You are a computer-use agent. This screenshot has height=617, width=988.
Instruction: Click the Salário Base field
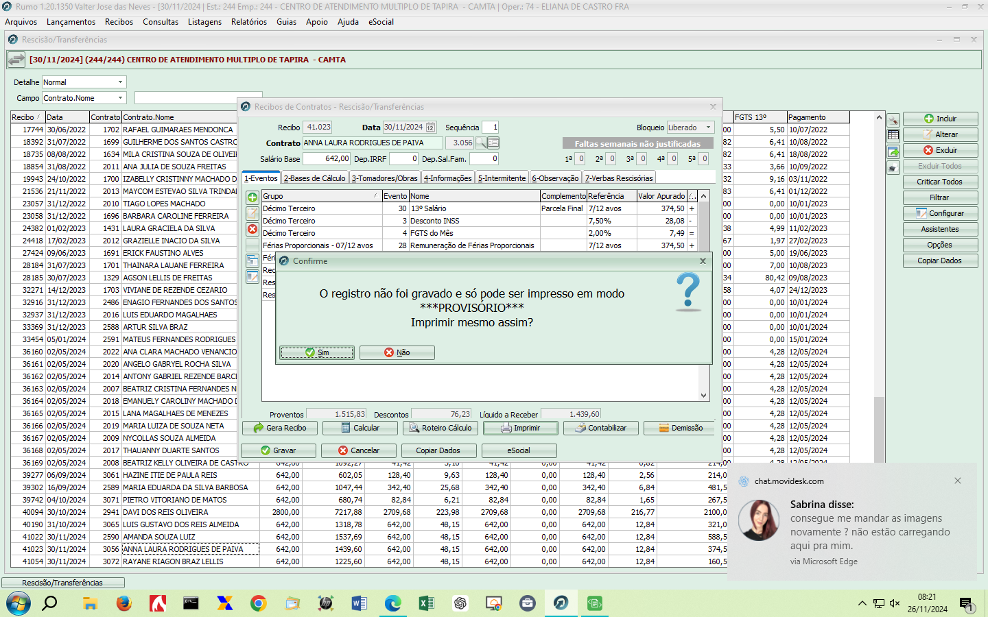coord(327,158)
